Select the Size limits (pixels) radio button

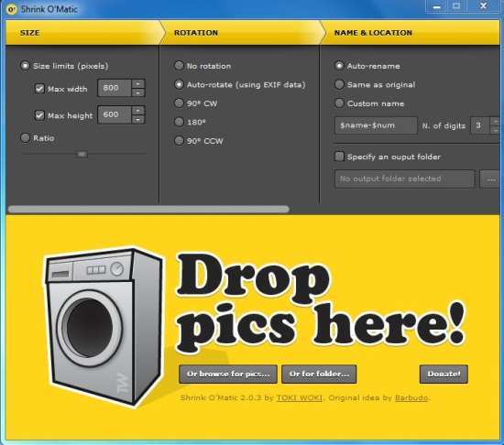coord(25,66)
